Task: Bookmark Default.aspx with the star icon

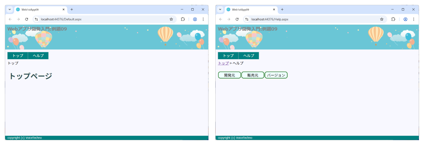Action: point(171,19)
